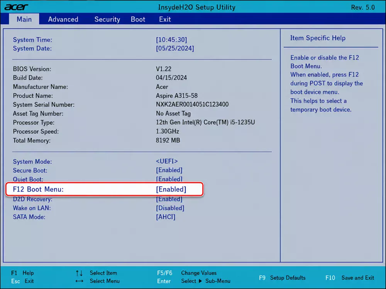Image resolution: width=386 pixels, height=289 pixels.
Task: Click Manufacturer Name value Acer
Action: 162,87
